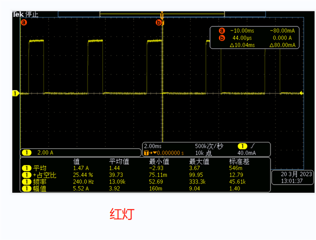Click the 0.000000 s trigger delay value
The width and height of the screenshot is (316, 240).
[170, 153]
